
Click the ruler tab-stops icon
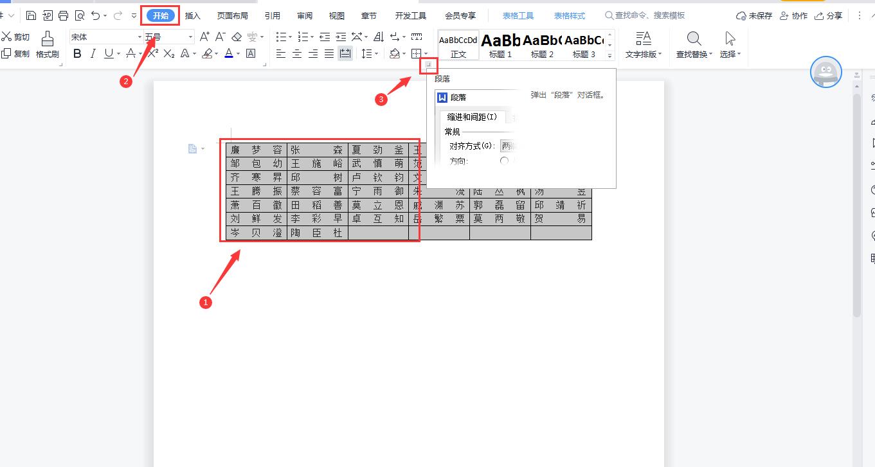[417, 37]
